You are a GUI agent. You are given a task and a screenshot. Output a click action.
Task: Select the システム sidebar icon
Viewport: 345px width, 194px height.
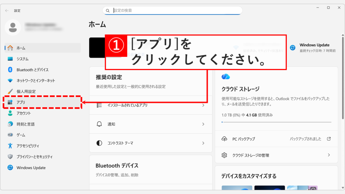[x=10, y=59]
